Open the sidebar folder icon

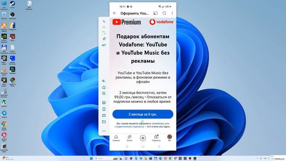pyautogui.click(x=104, y=122)
